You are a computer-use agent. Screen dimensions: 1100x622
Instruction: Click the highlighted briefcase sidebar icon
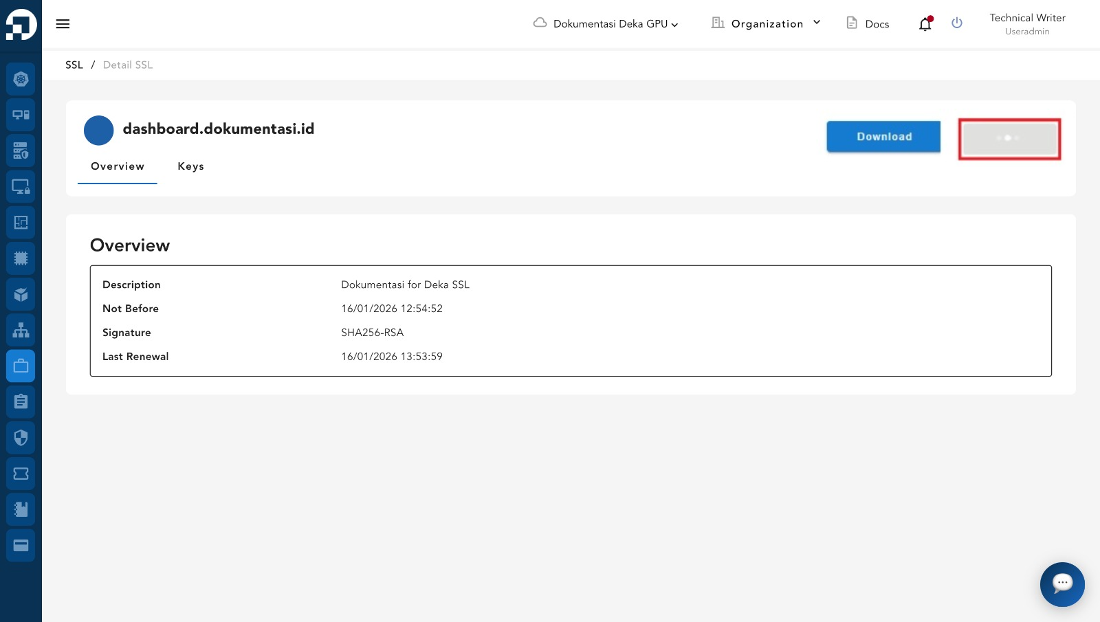pos(21,366)
